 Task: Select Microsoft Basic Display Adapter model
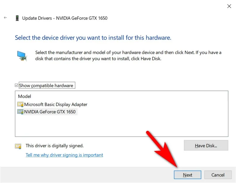pyautogui.click(x=56, y=104)
